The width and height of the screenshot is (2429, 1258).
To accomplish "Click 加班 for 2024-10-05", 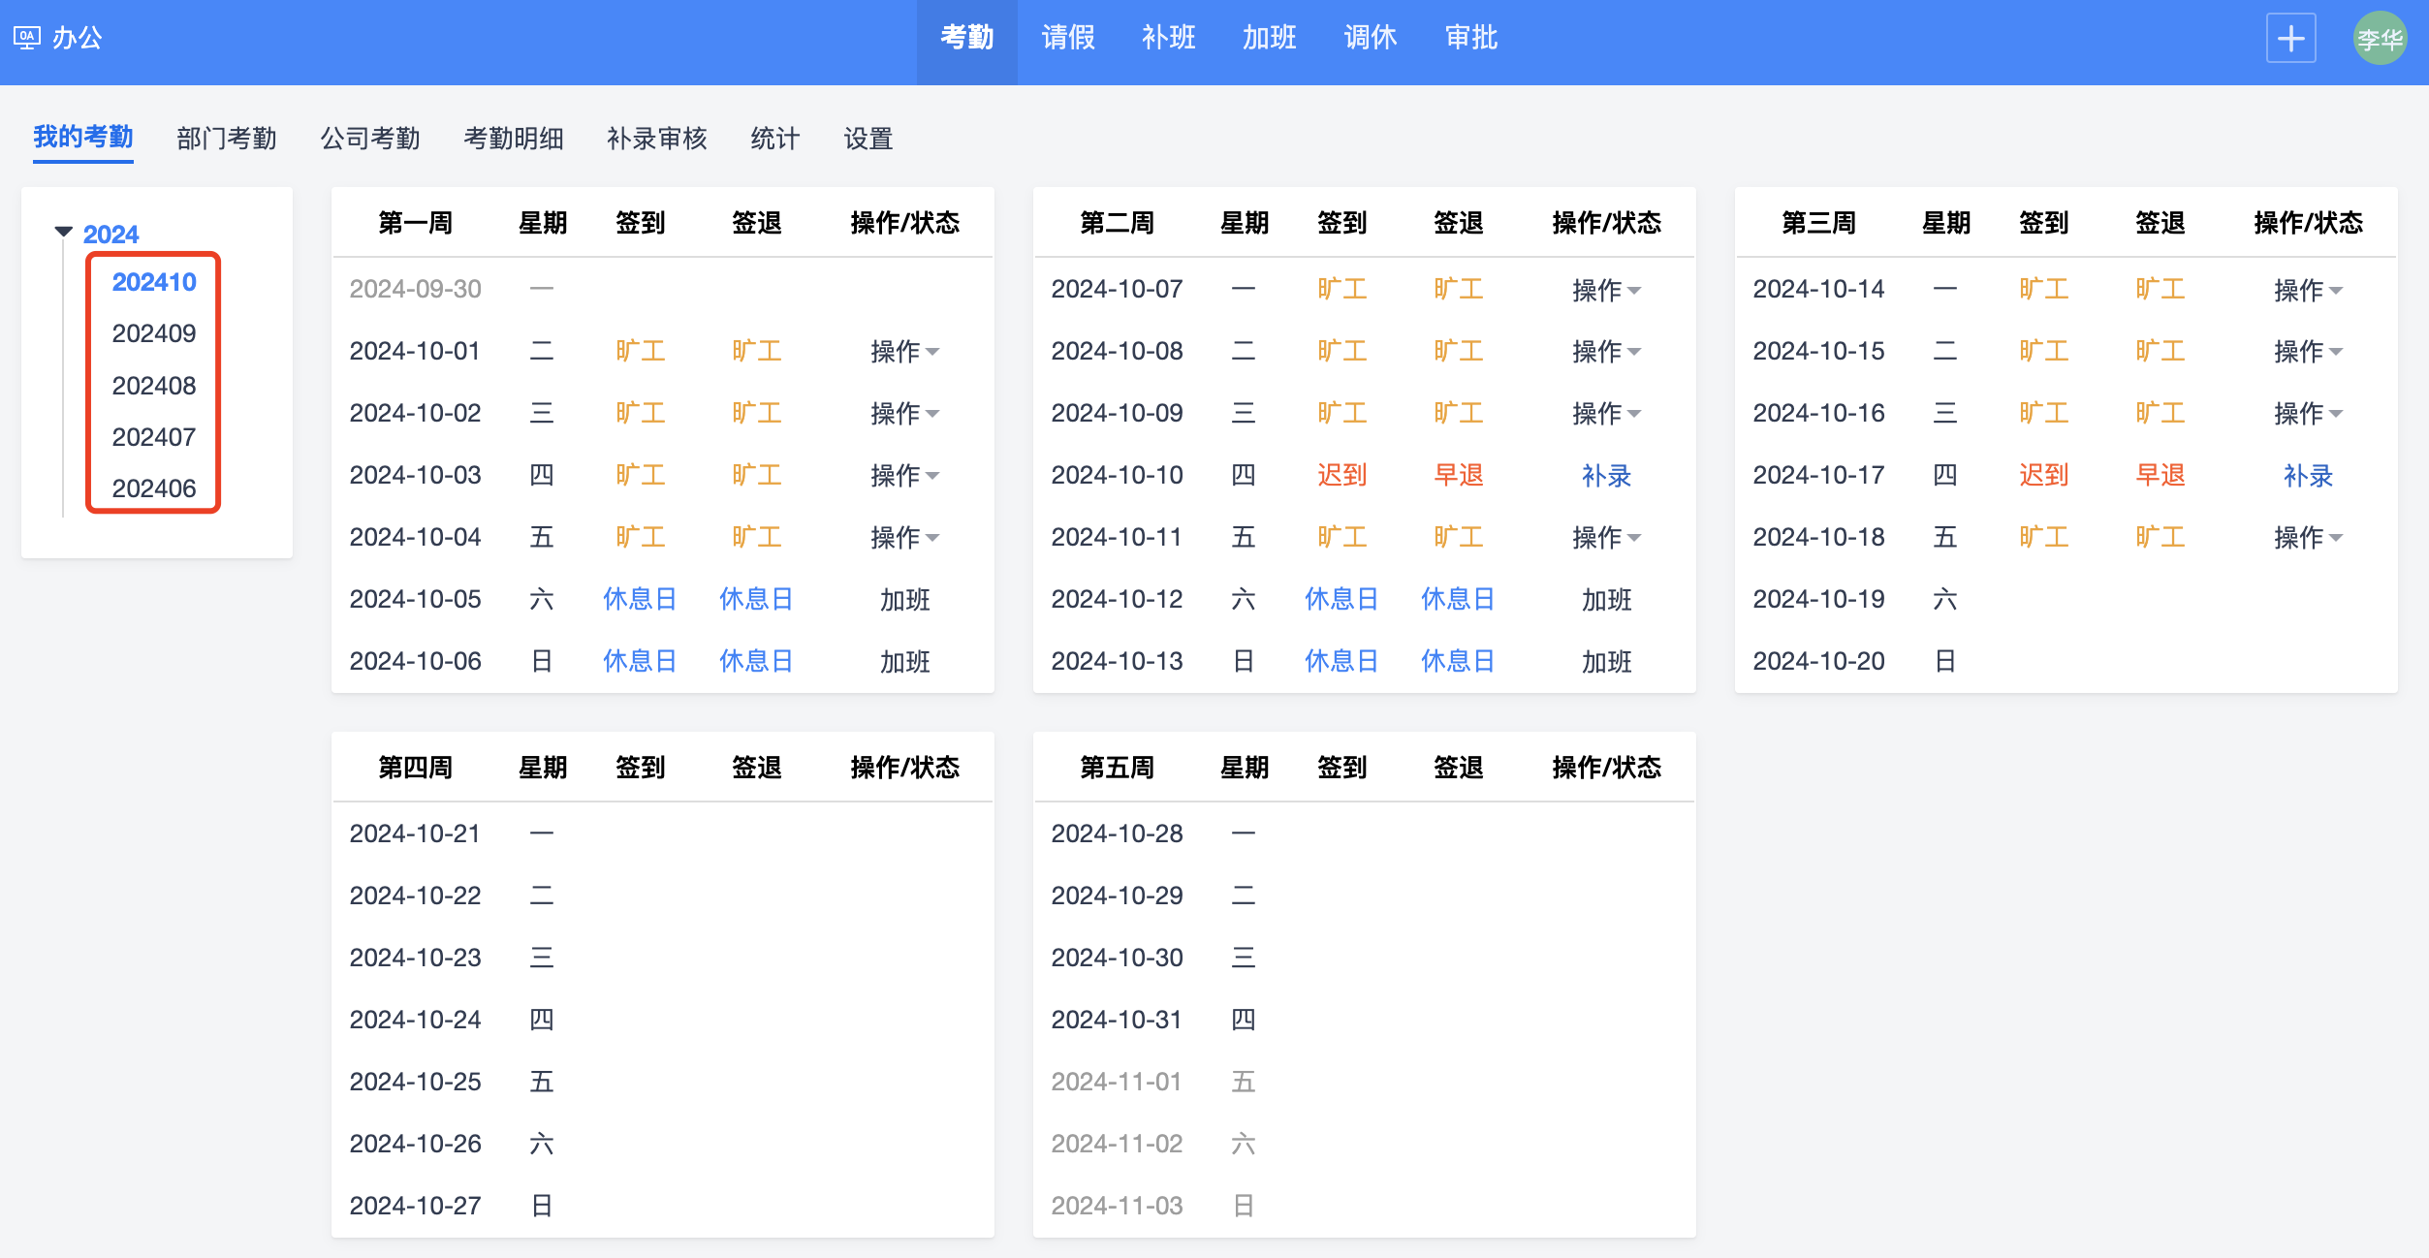I will 904,599.
